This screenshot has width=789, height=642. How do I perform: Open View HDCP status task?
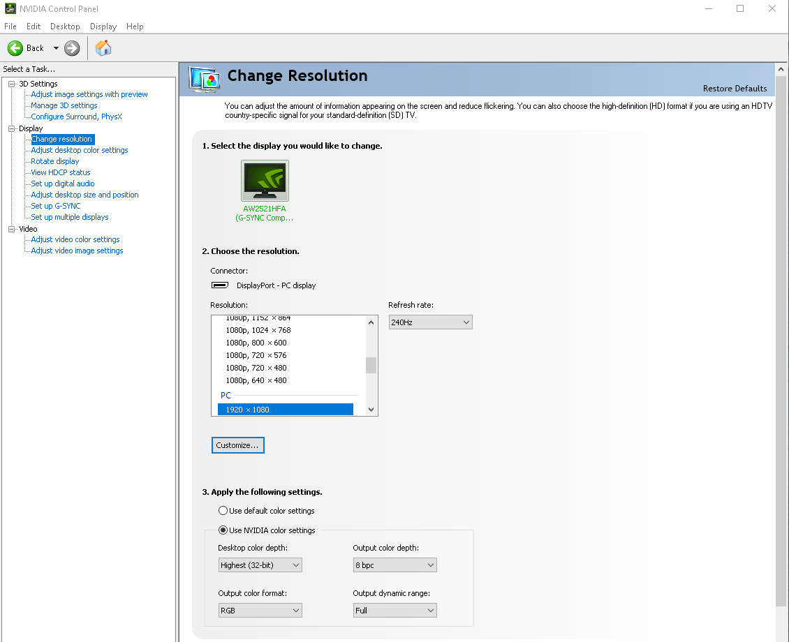(x=60, y=172)
